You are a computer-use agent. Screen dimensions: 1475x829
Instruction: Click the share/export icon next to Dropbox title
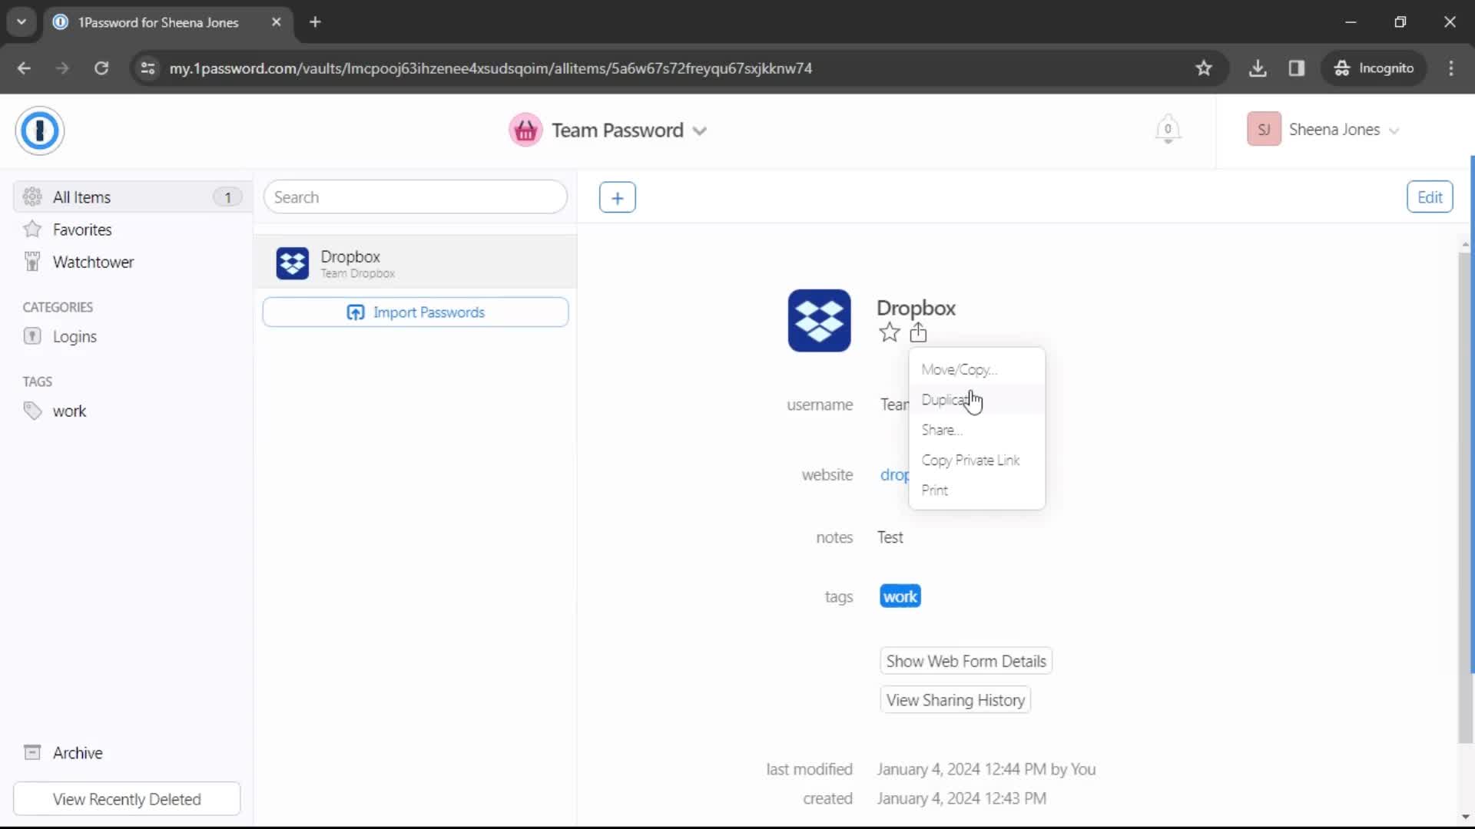(918, 333)
